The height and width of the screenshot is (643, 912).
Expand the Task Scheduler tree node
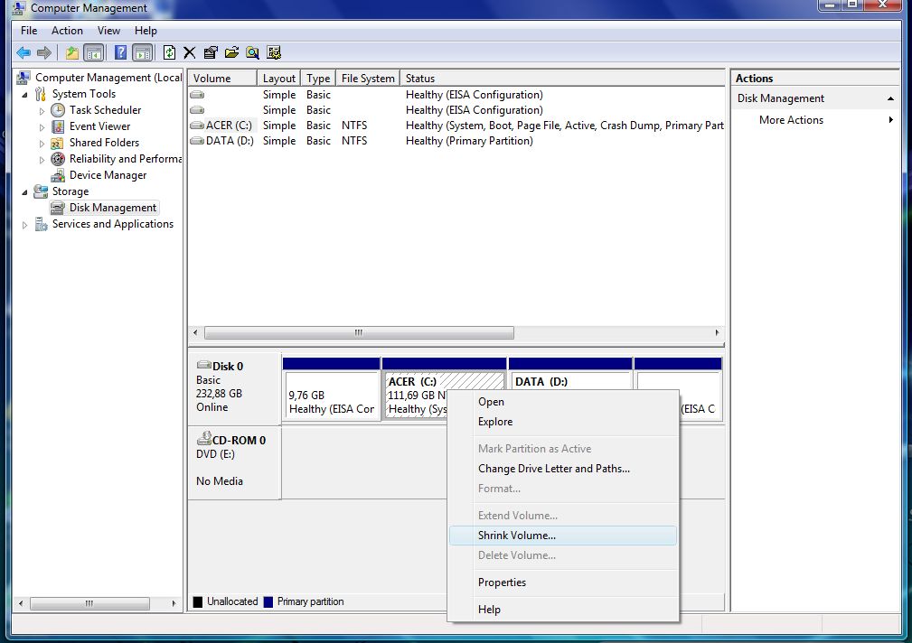[x=42, y=110]
